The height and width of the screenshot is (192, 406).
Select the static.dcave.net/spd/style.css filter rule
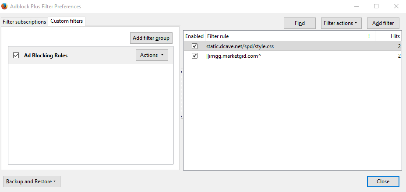point(240,46)
